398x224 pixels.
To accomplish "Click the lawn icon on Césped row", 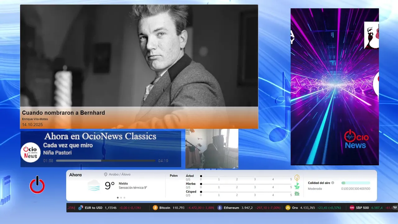I will pyautogui.click(x=297, y=194).
